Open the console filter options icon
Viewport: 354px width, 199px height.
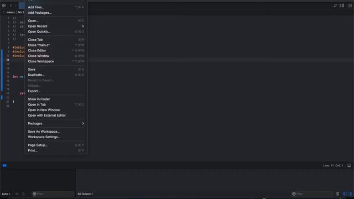click(x=294, y=194)
